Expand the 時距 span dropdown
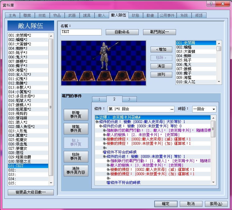Screen dimensions: 232x210 click(x=214, y=109)
